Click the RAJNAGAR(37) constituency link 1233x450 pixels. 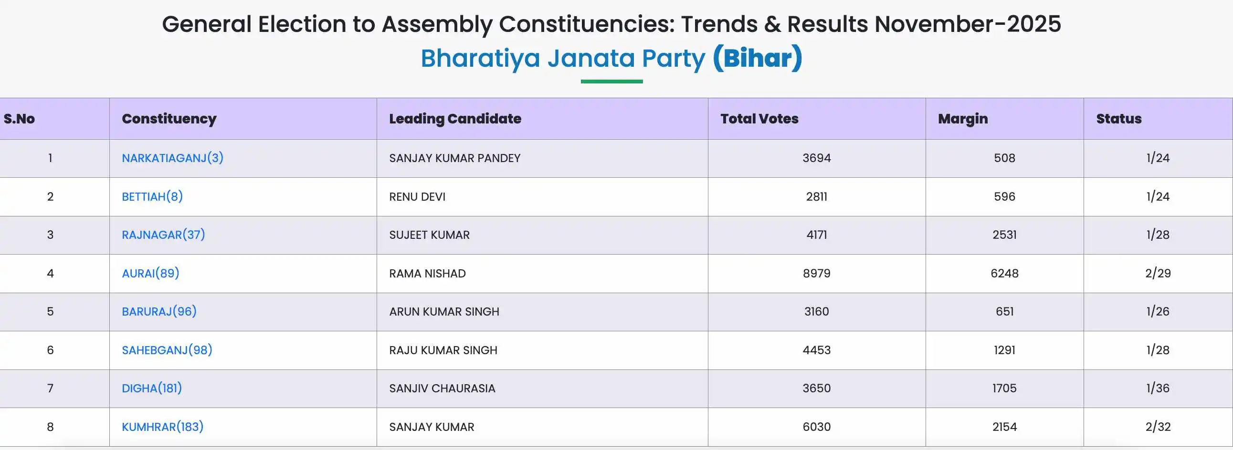point(163,235)
